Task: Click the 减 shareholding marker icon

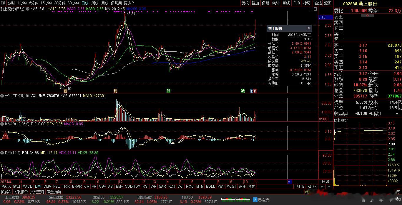Action: (243, 91)
